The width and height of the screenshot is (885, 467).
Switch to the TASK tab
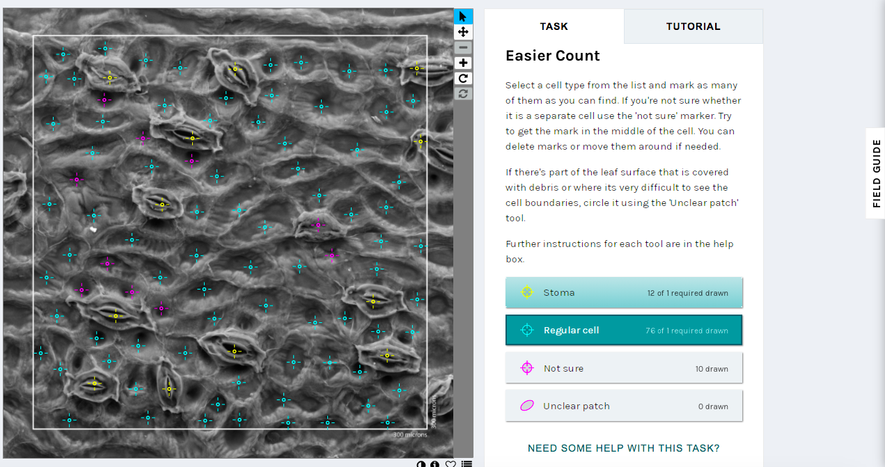[554, 26]
